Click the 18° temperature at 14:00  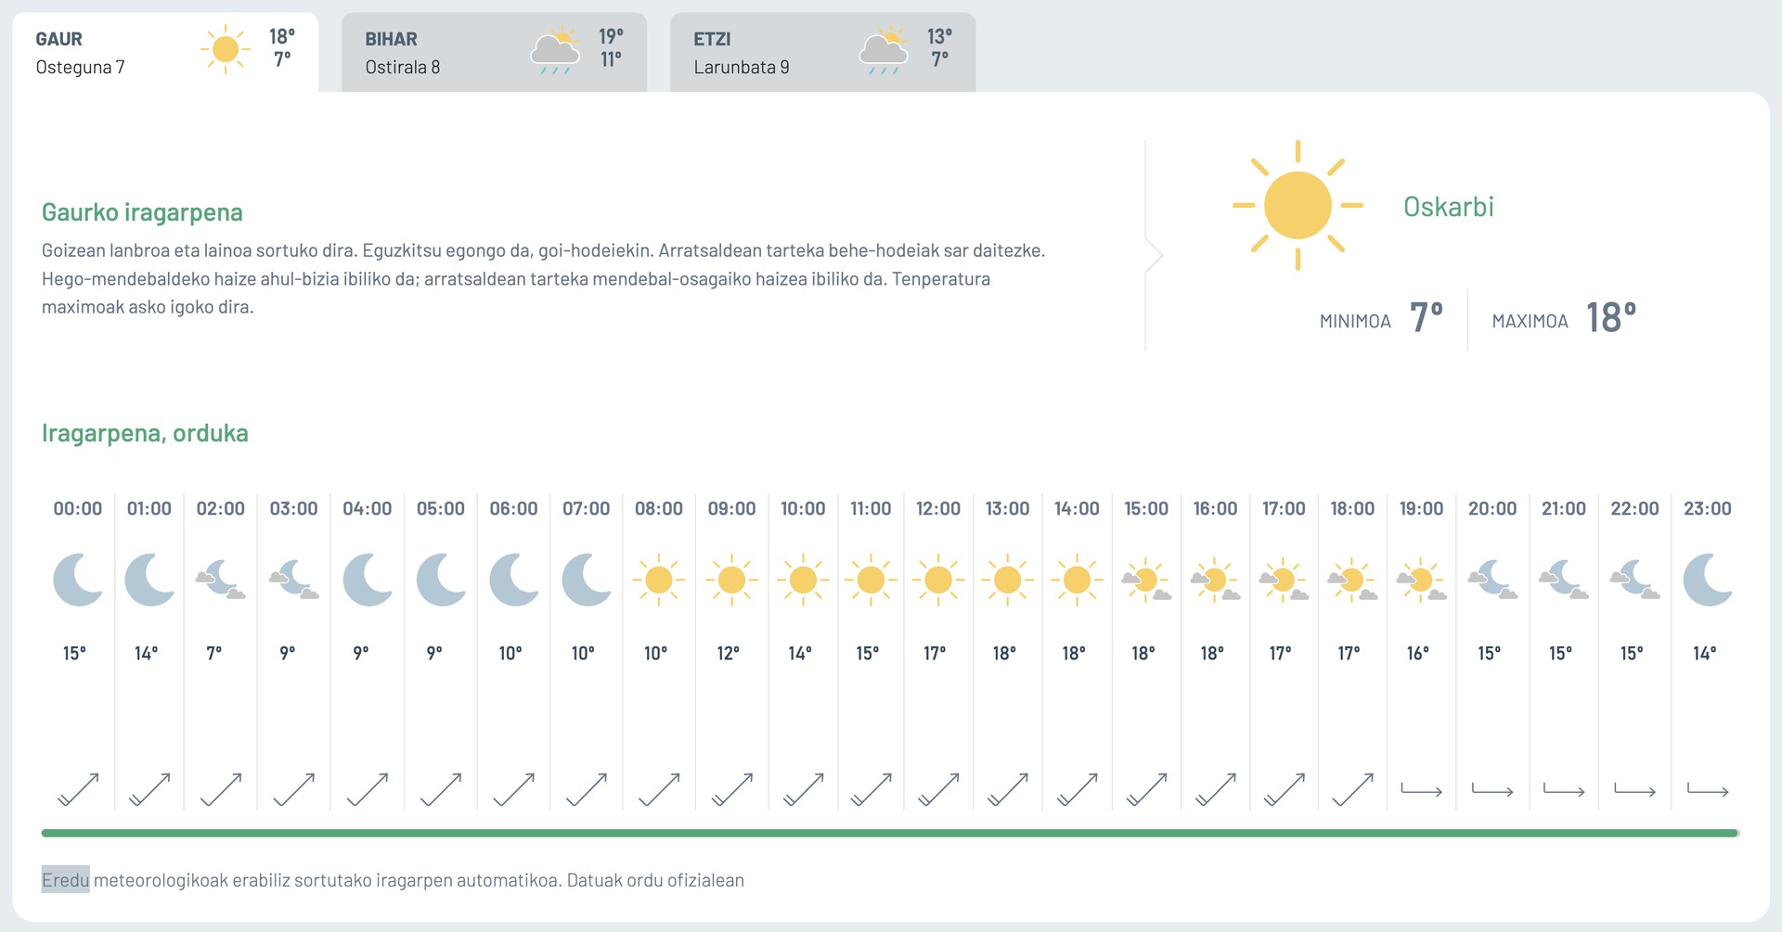[x=1074, y=653]
